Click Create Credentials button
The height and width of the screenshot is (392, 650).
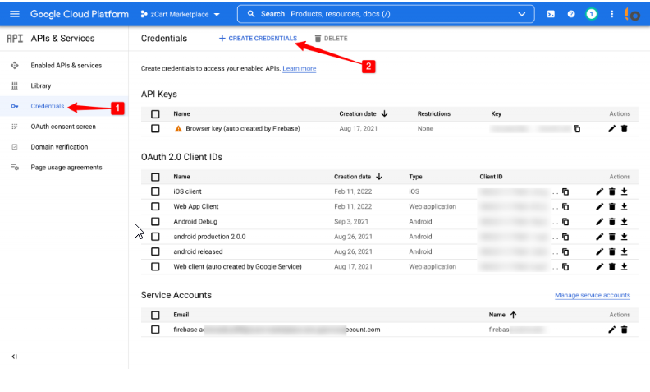click(258, 39)
